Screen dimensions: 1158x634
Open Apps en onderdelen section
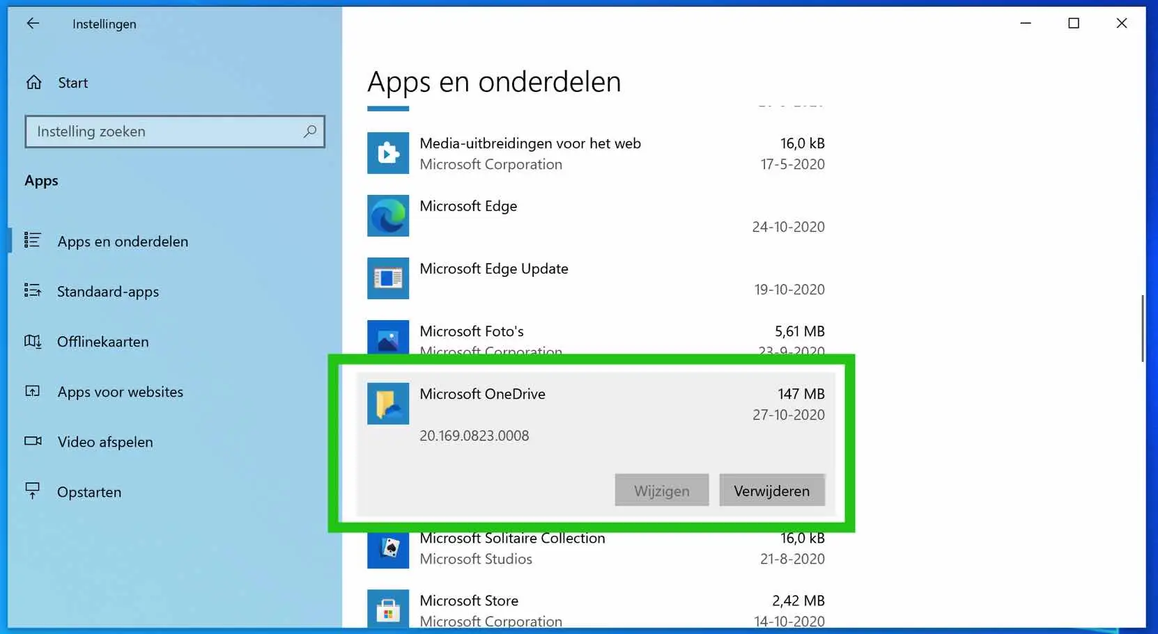[123, 241]
